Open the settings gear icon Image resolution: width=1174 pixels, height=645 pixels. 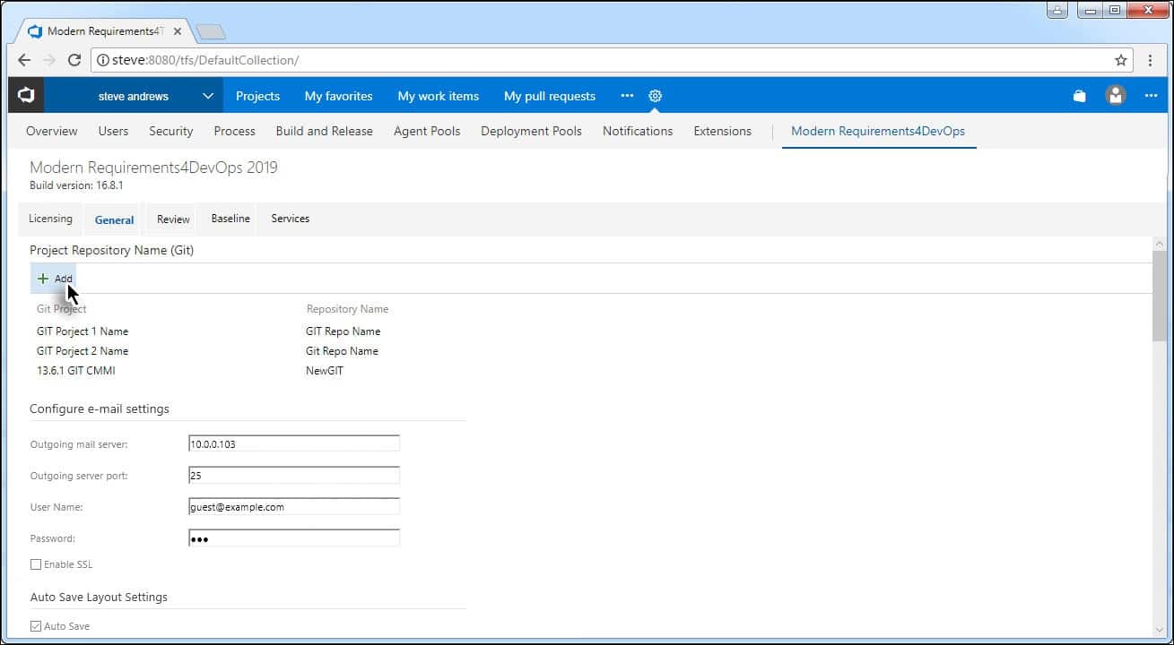coord(655,96)
